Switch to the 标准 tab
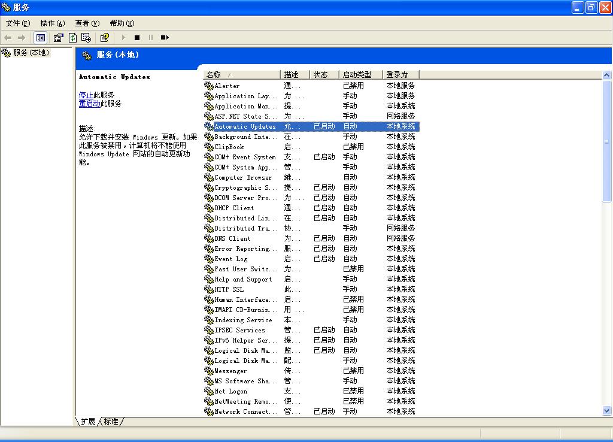The width and height of the screenshot is (613, 442). [111, 421]
